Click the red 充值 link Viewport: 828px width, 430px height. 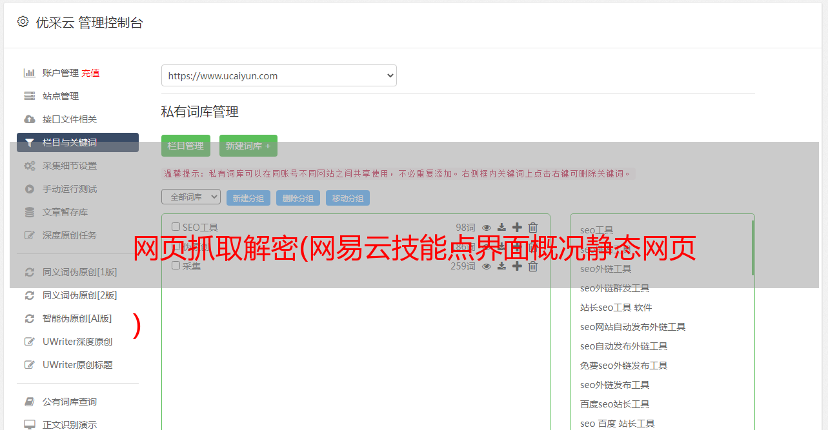tap(90, 73)
